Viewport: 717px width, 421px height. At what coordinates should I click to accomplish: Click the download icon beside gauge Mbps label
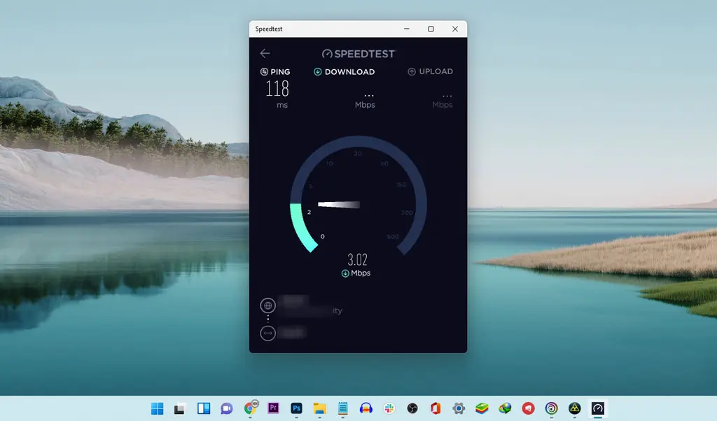345,273
